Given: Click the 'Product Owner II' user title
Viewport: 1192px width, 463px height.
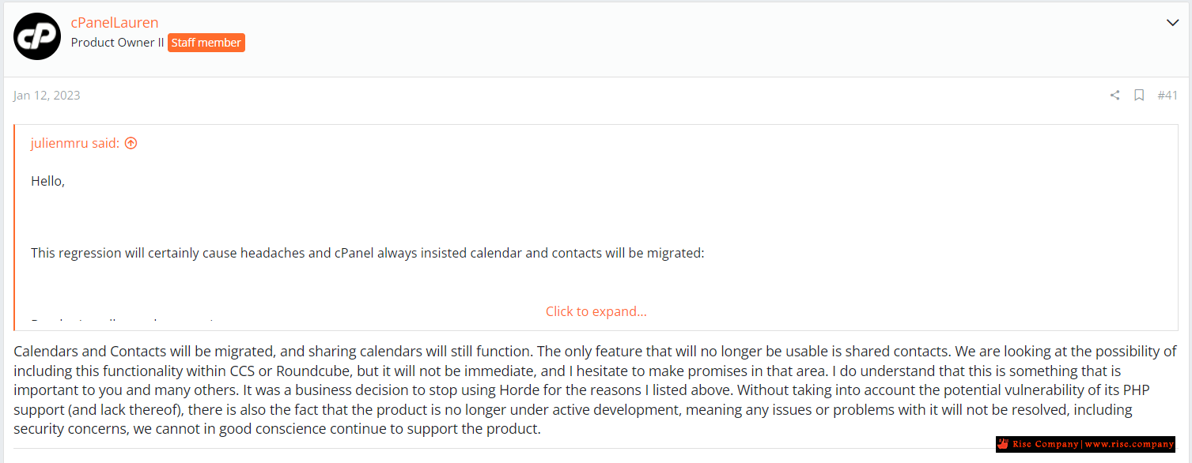Looking at the screenshot, I should (x=117, y=43).
